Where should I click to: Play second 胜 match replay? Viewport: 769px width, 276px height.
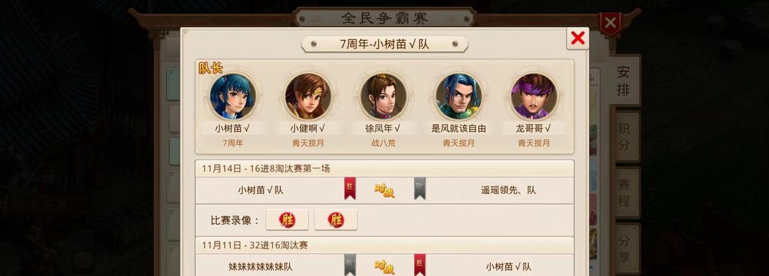336,220
